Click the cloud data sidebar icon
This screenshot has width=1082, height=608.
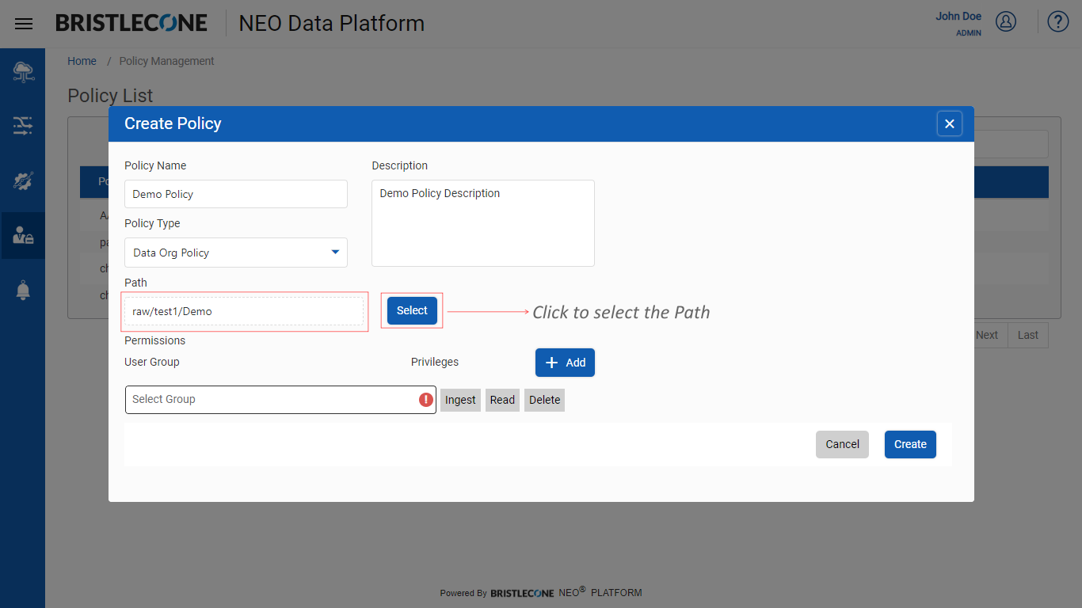pyautogui.click(x=23, y=72)
